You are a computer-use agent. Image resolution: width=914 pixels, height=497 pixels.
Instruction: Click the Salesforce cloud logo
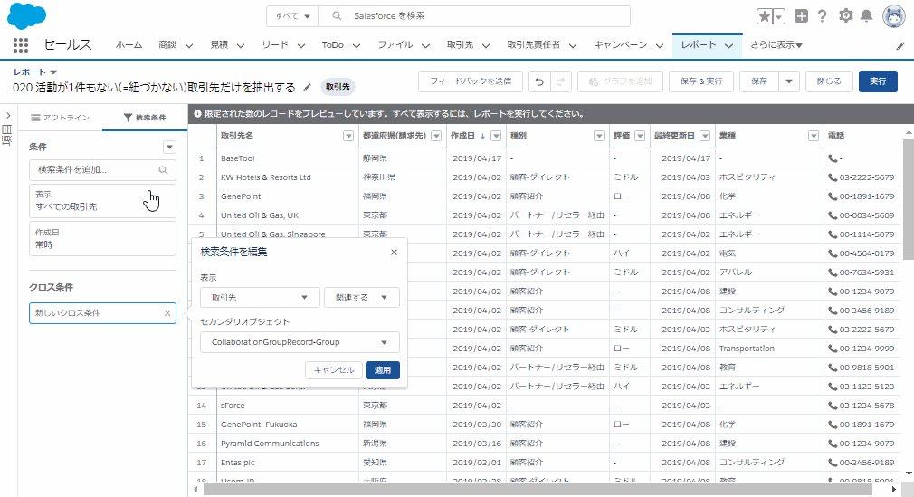coord(27,15)
